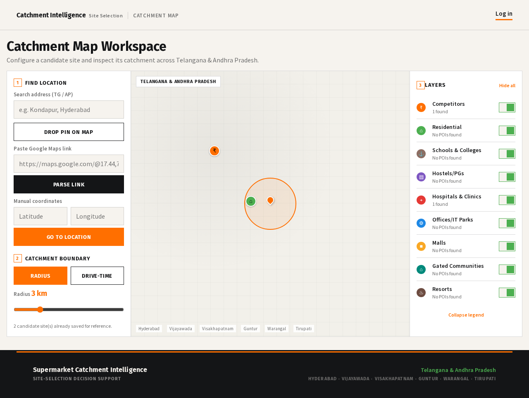Click the Competitors layer rupee icon
Screen dimensions: 529x398
(421, 107)
